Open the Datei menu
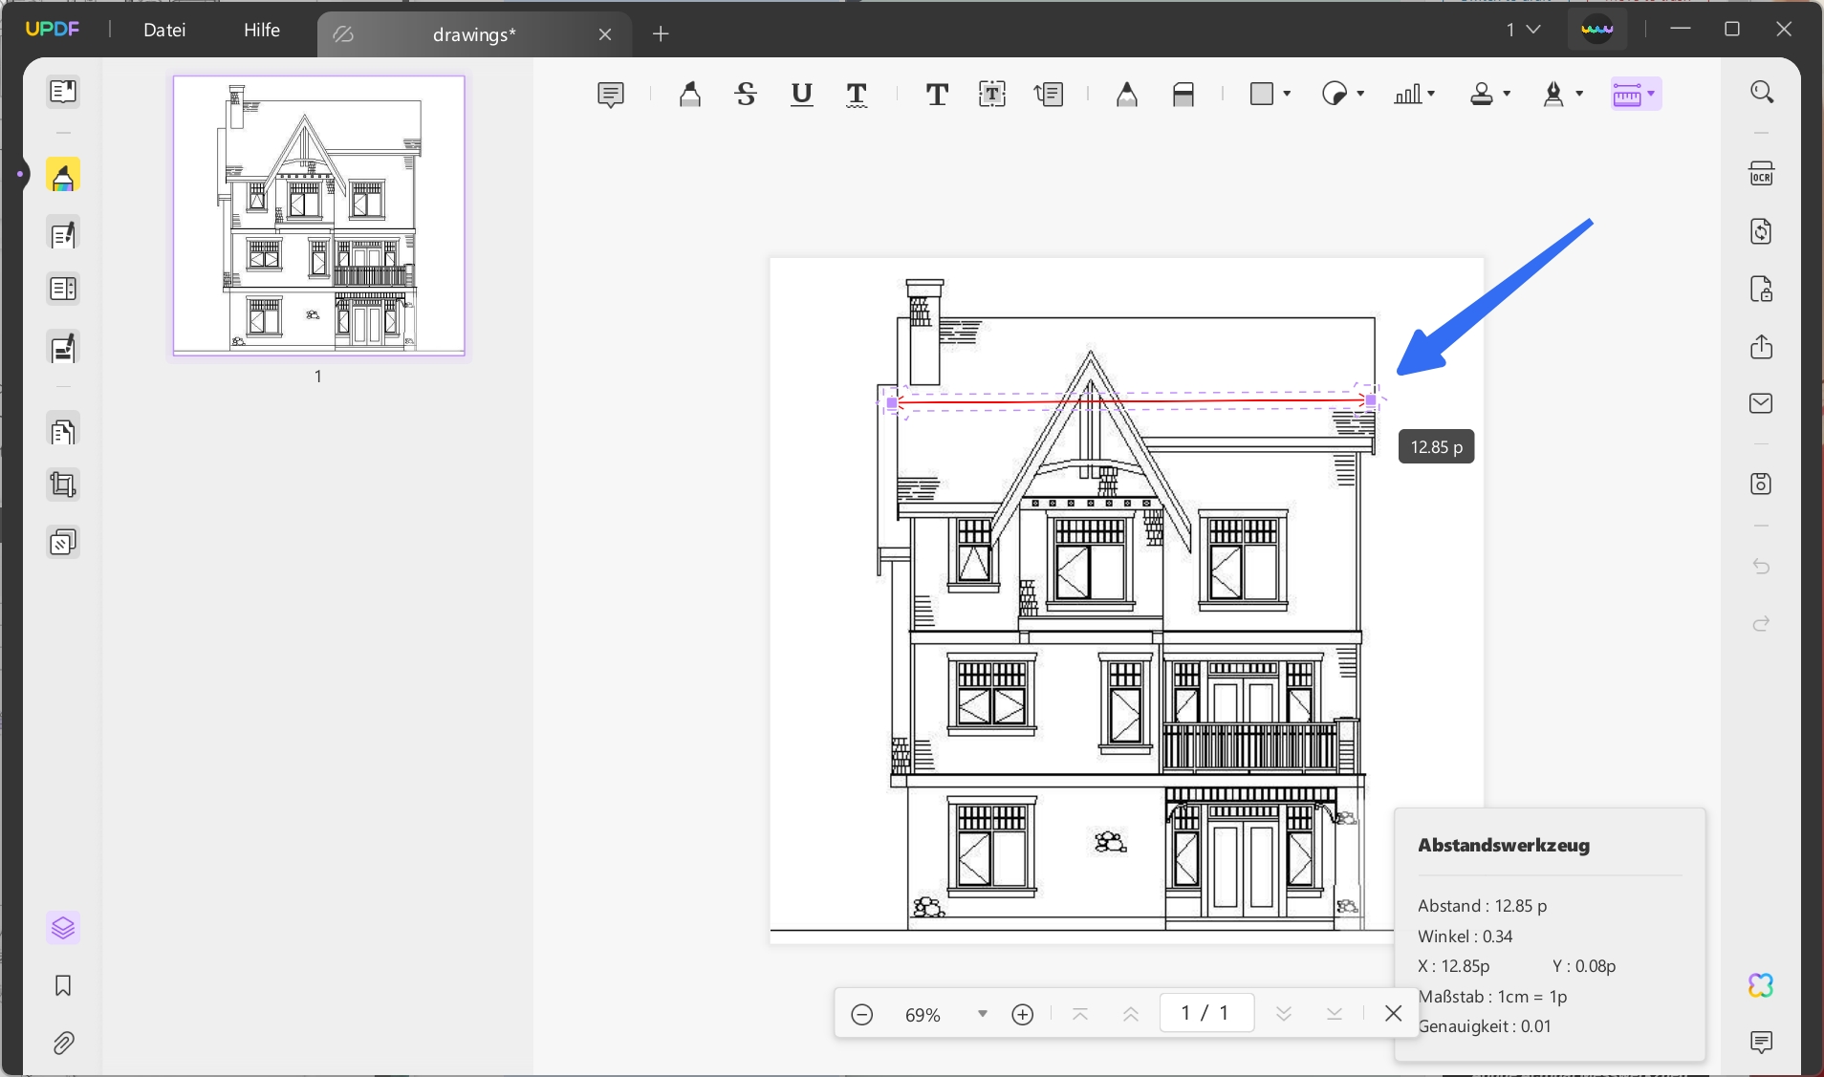 tap(164, 30)
